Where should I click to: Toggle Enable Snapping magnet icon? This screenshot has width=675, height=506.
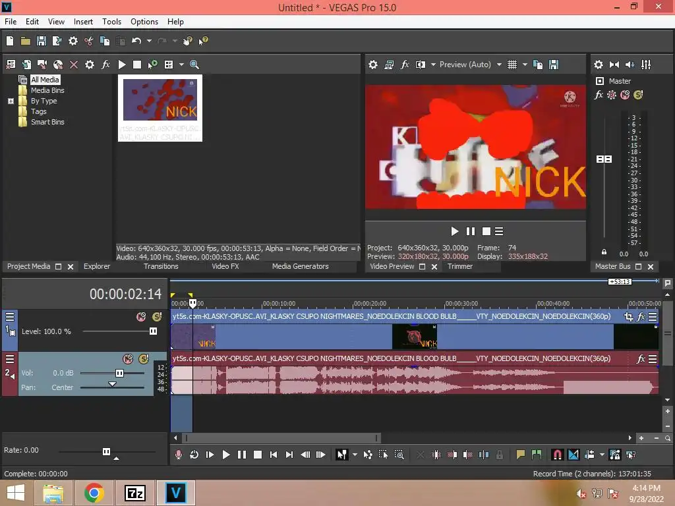click(x=558, y=455)
